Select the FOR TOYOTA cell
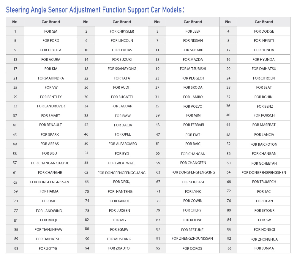The width and height of the screenshot is (297, 259). point(50,50)
